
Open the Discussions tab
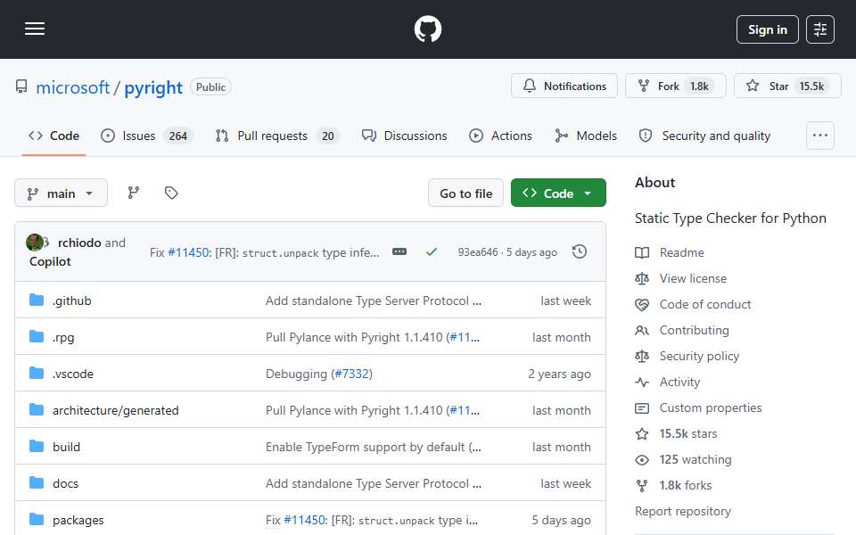(x=405, y=136)
